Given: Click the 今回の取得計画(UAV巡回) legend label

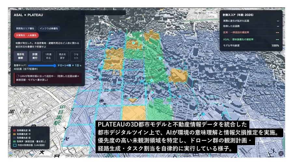Looking at the screenshot, I should 31,145.
